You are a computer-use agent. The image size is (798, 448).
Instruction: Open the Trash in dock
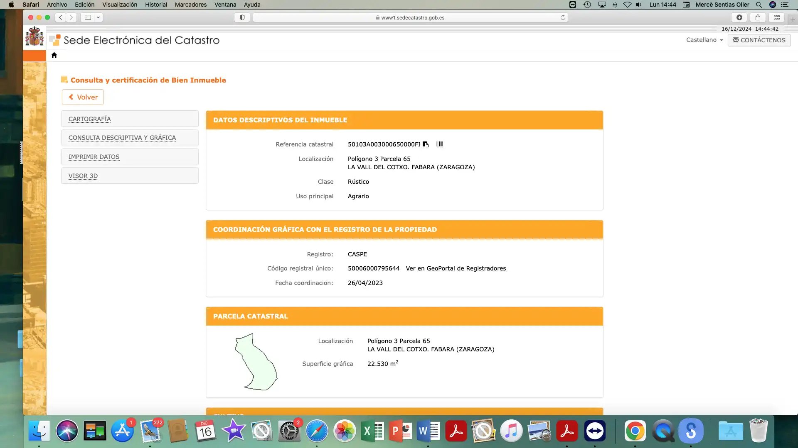(x=759, y=431)
